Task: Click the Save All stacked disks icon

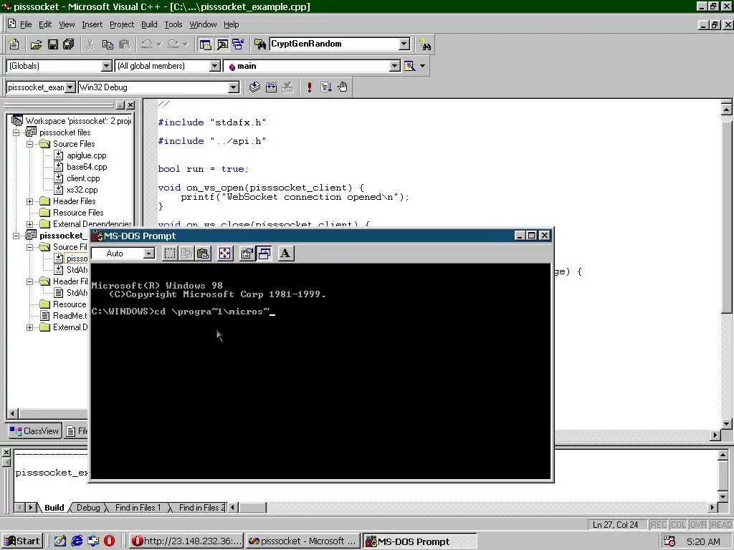Action: point(69,44)
